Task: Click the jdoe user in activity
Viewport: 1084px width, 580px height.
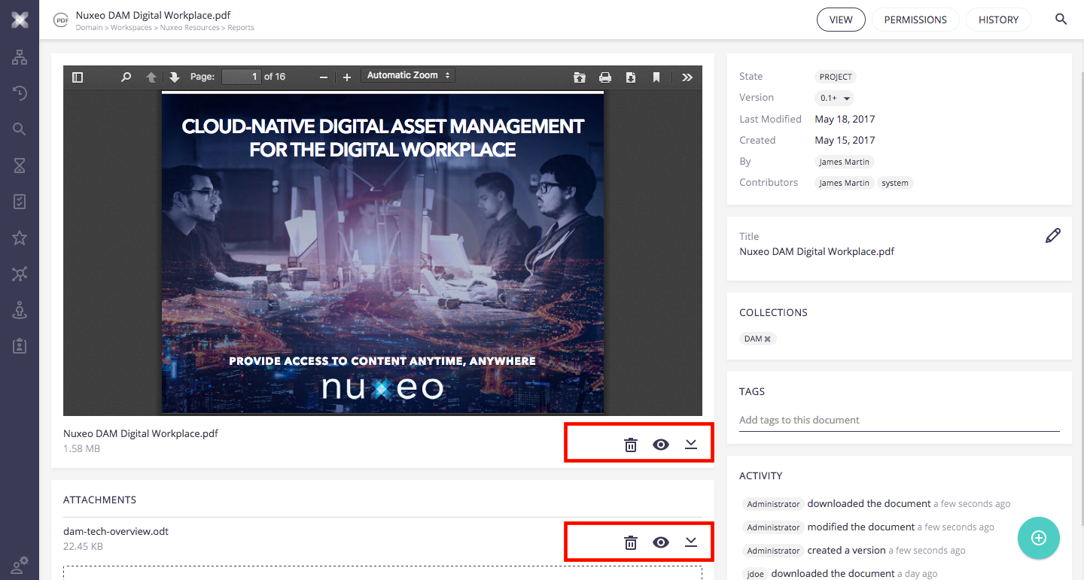Action: click(x=755, y=574)
